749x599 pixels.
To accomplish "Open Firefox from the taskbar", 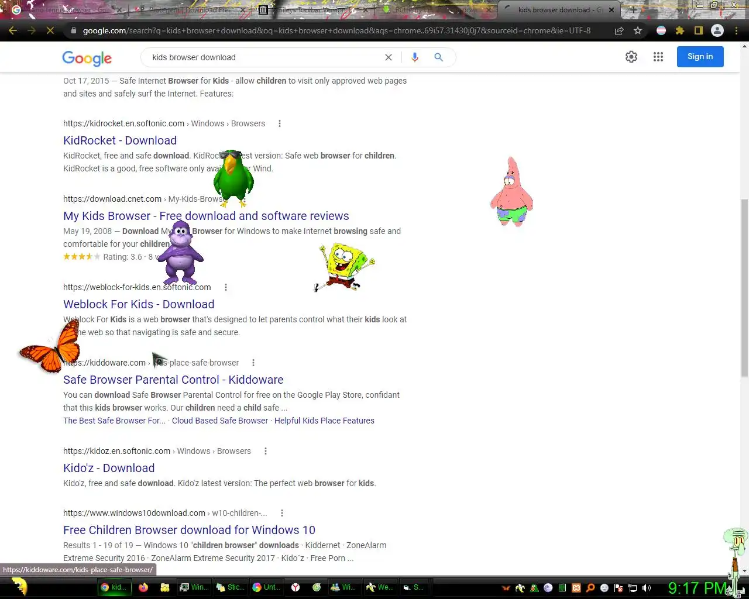I will [x=143, y=587].
